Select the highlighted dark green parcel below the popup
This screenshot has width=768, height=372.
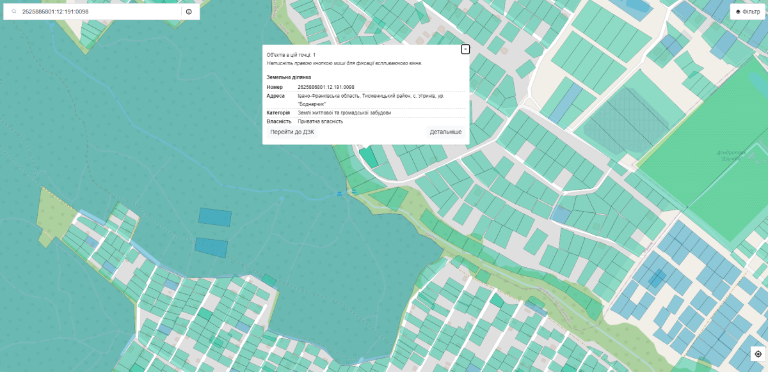pyautogui.click(x=369, y=157)
